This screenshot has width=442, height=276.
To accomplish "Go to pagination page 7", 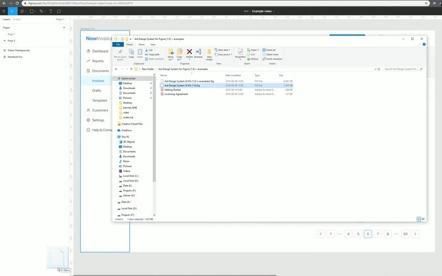I will [378, 233].
